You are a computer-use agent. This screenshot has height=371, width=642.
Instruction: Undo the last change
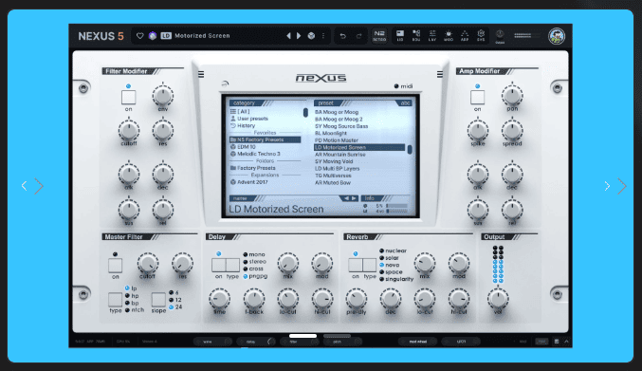coord(342,36)
